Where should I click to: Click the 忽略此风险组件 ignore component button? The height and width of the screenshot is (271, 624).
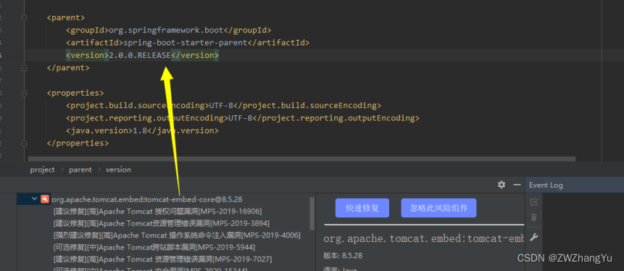pyautogui.click(x=438, y=208)
